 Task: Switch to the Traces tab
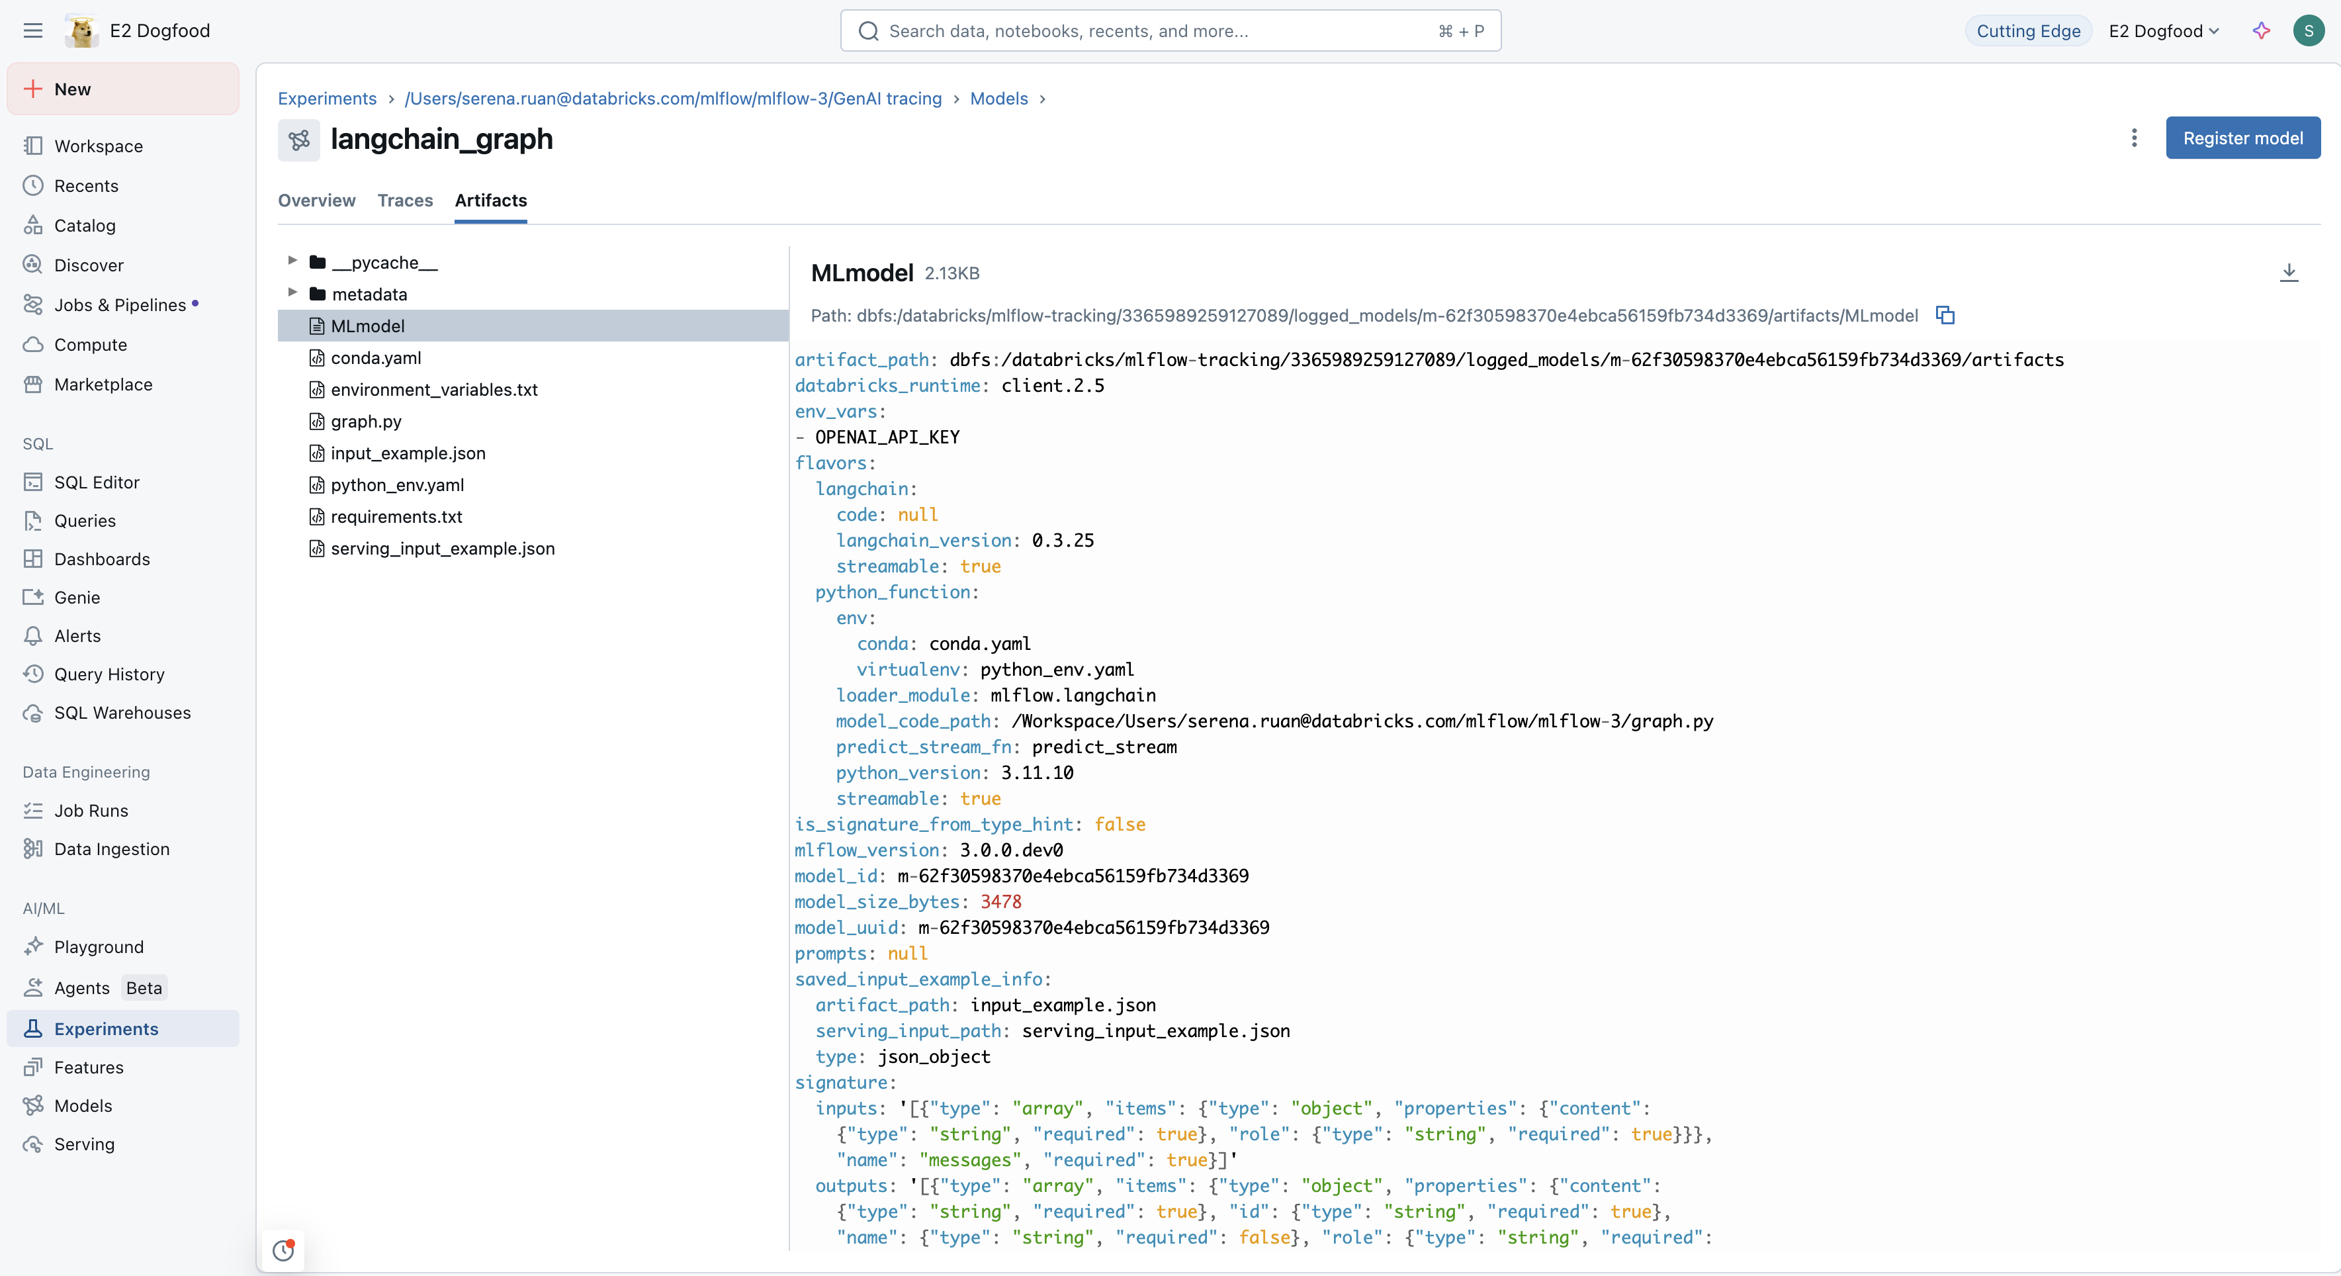click(x=404, y=200)
